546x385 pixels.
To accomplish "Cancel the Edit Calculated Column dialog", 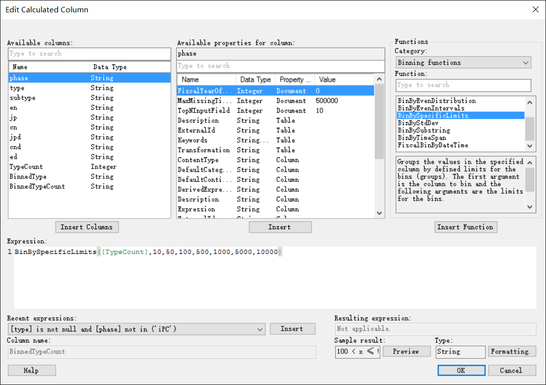I will coord(512,370).
